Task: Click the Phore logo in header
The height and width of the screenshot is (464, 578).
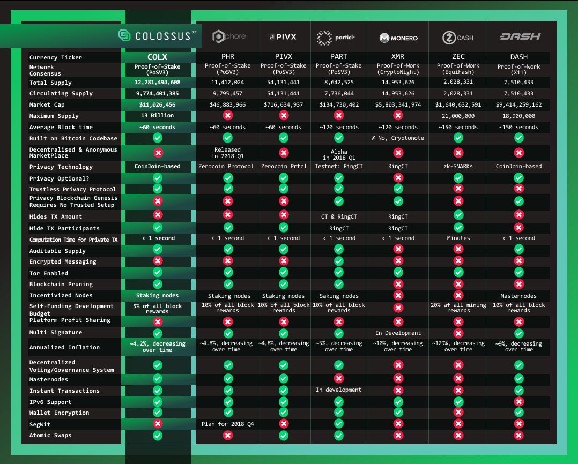Action: [229, 36]
